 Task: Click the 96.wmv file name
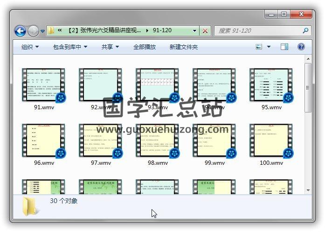click(x=44, y=163)
